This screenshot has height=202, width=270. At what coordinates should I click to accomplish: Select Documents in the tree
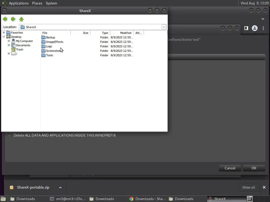click(23, 45)
